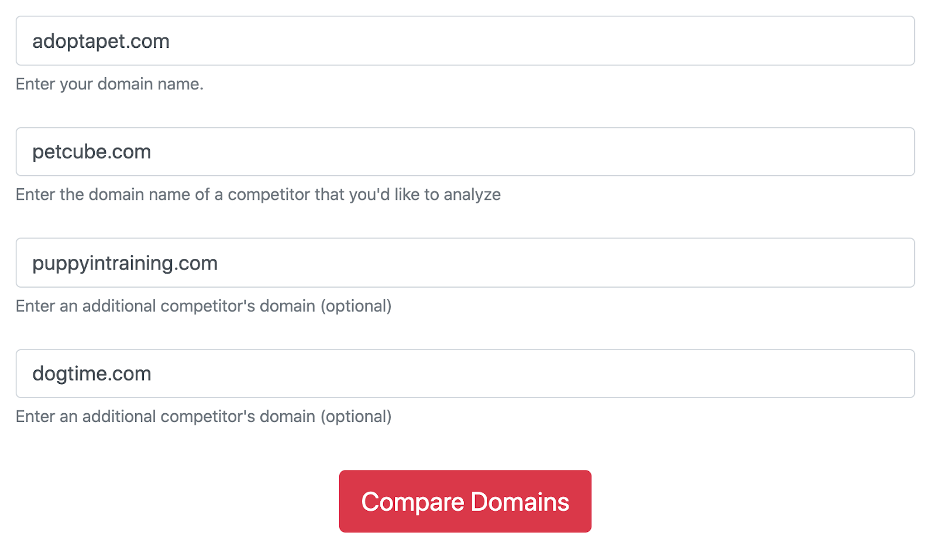936x543 pixels.
Task: Click the helper text below puppyintraining.com
Action: (x=204, y=306)
